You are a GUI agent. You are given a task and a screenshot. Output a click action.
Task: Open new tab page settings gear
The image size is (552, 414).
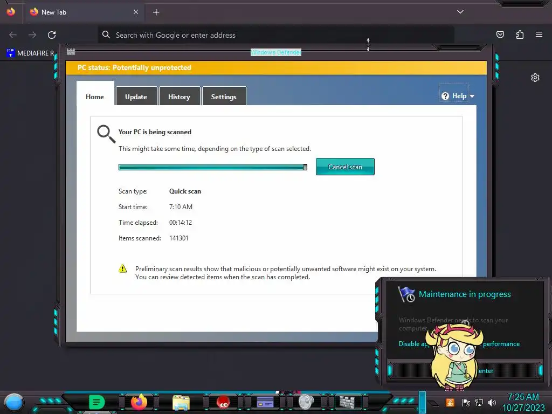535,78
